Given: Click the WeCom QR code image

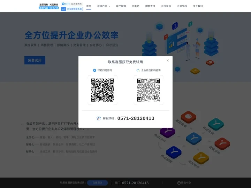Looking at the screenshot, I should click(x=149, y=90).
